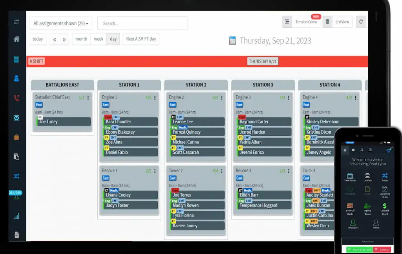Tap the hamburger menu icon on the phone
The image size is (402, 254).
[345, 150]
